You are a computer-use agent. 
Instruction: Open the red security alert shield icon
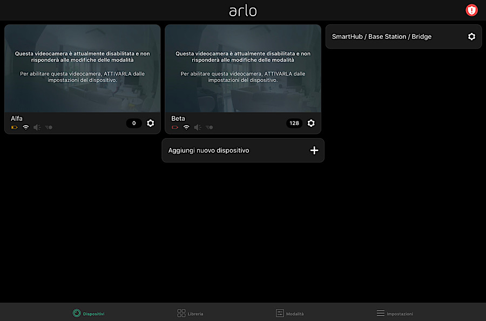[471, 10]
